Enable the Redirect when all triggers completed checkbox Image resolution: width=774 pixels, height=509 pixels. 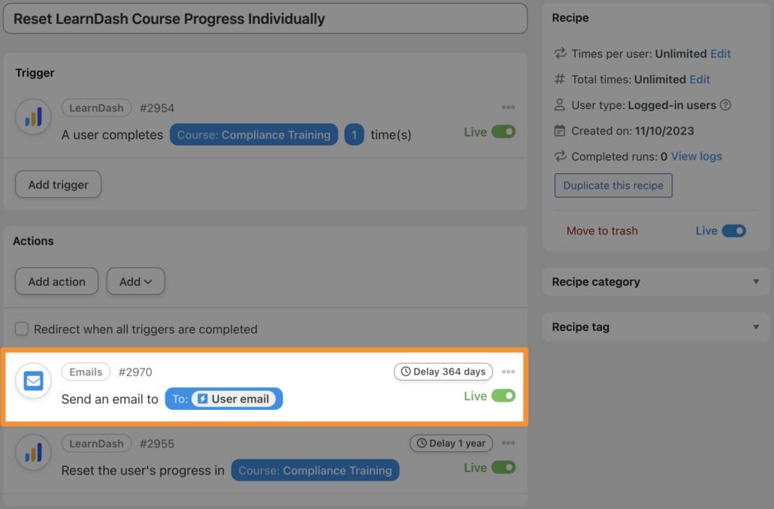[22, 329]
